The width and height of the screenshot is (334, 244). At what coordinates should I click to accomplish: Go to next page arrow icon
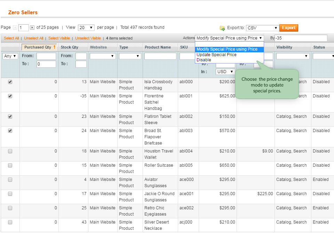(x=32, y=28)
